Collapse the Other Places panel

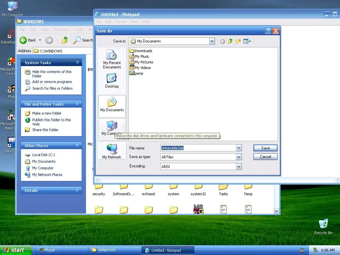pyautogui.click(x=77, y=145)
